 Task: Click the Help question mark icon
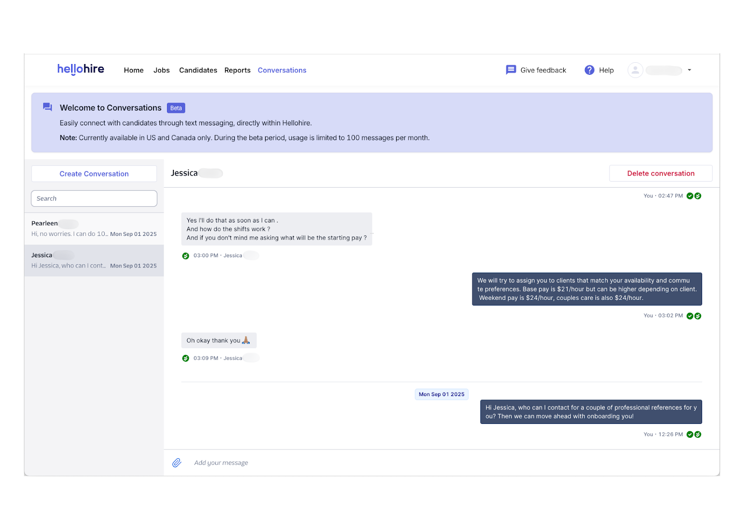pyautogui.click(x=589, y=70)
